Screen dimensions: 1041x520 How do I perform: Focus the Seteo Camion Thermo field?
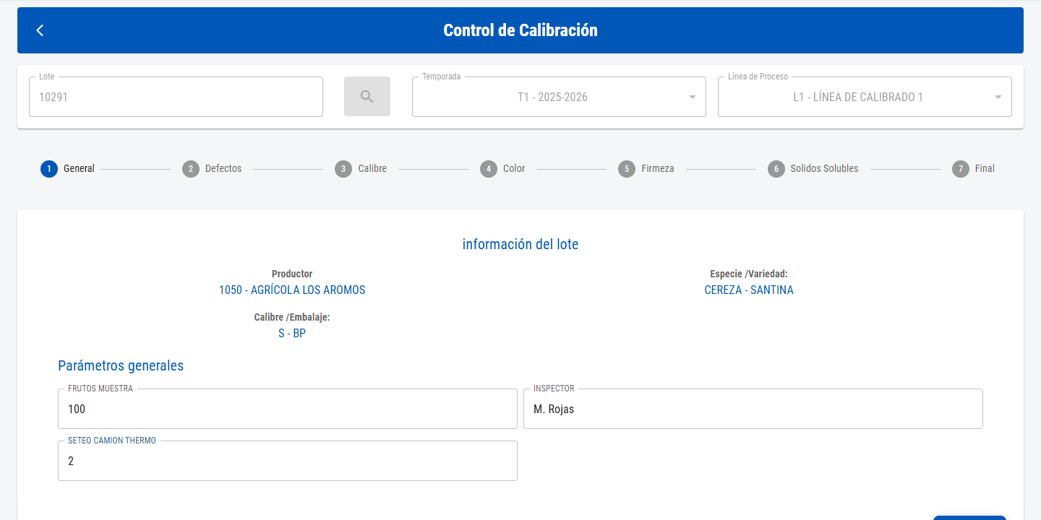(x=288, y=461)
